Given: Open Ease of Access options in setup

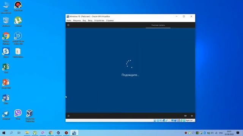Looking at the screenshot, I should pos(69,116).
